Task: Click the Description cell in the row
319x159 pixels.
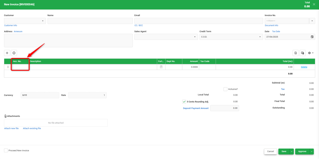Action: pos(93,67)
